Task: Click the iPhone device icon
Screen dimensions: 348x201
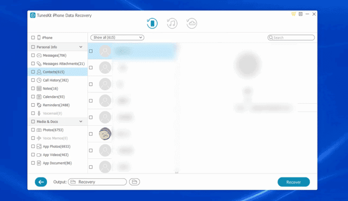Action: coord(39,38)
